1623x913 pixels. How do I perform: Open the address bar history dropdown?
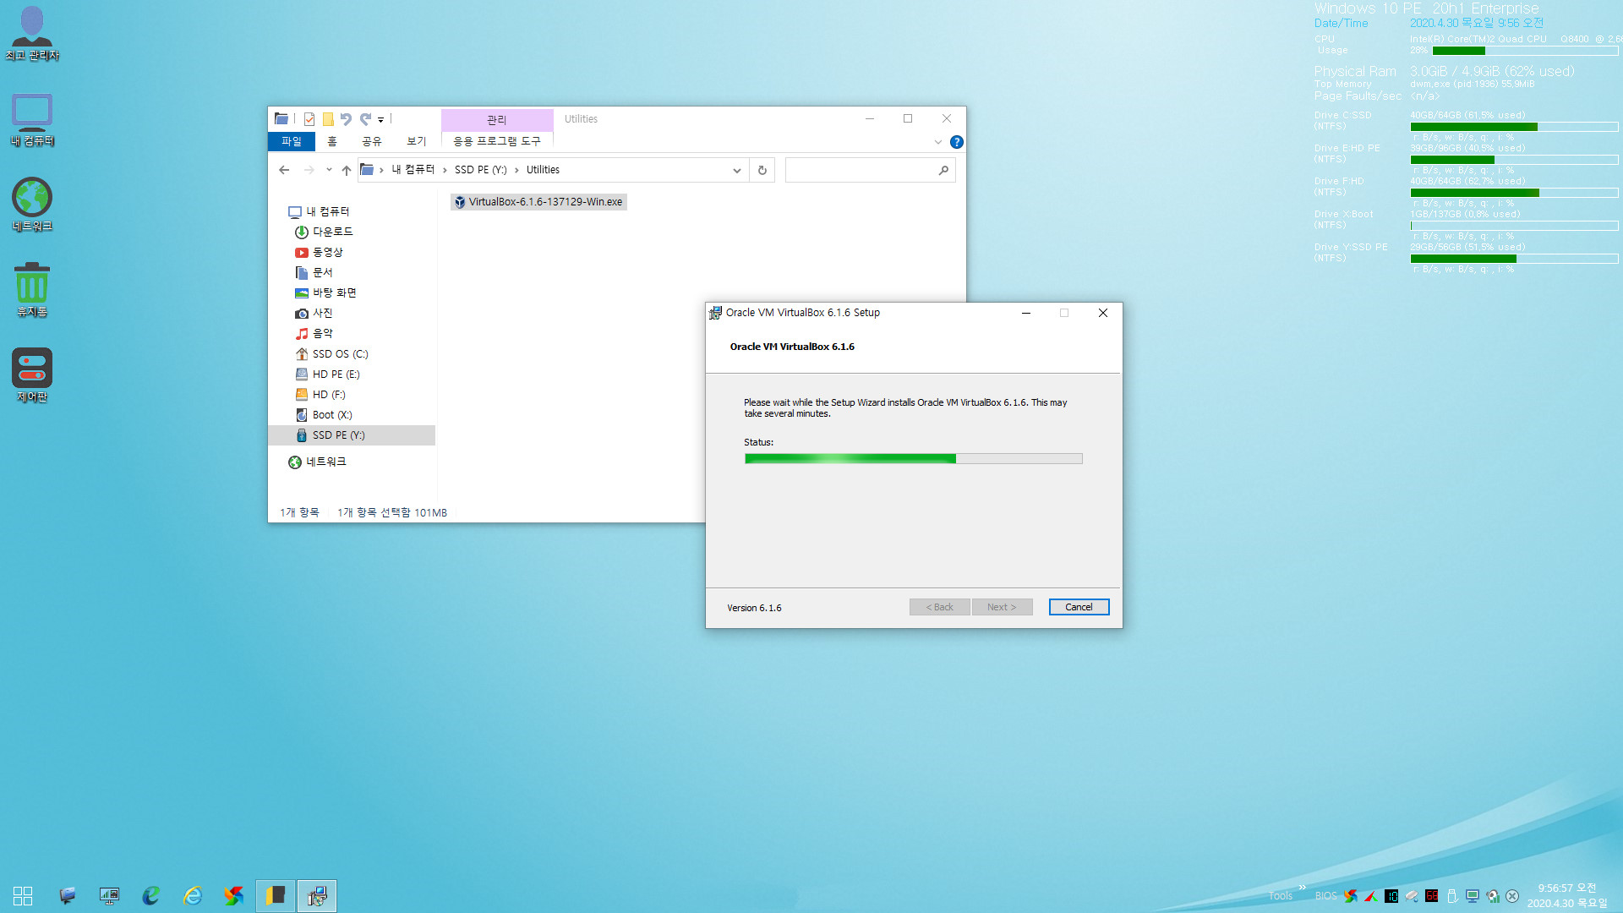(737, 170)
